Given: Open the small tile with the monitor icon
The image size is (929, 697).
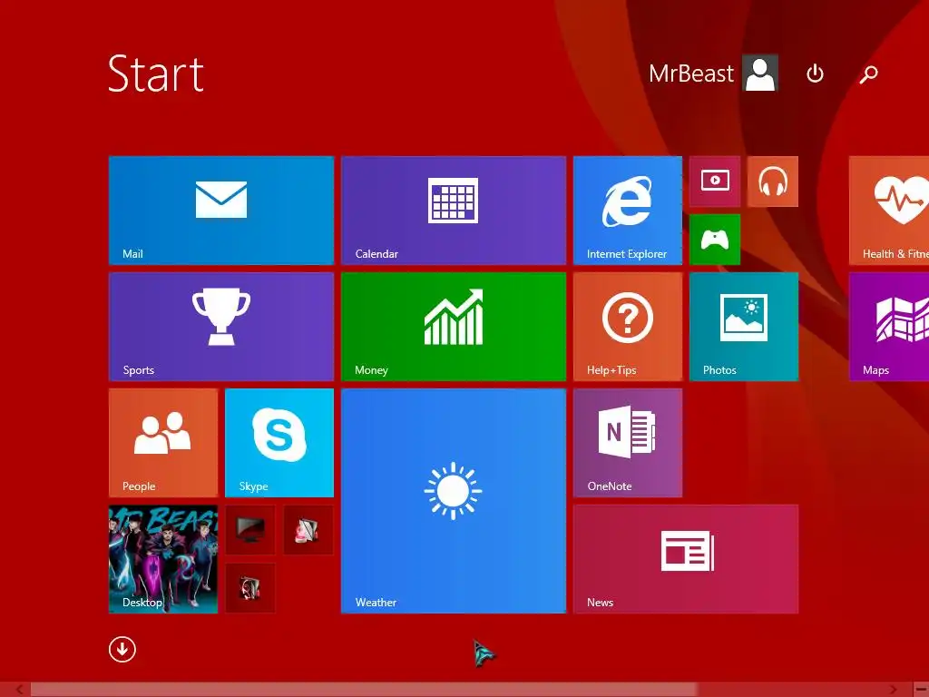Looking at the screenshot, I should [x=250, y=530].
